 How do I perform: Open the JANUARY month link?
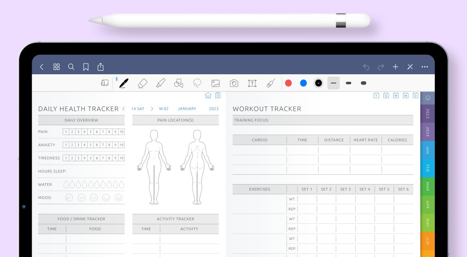point(187,109)
